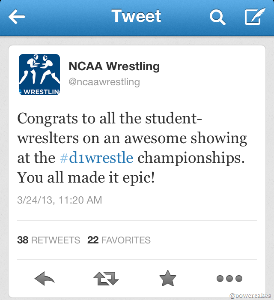Open the NCAA Wrestling display name

(x=114, y=66)
